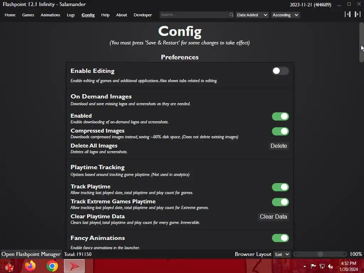Click Flashpoint taskbar icon
The height and width of the screenshot is (273, 364).
pyautogui.click(x=74, y=266)
